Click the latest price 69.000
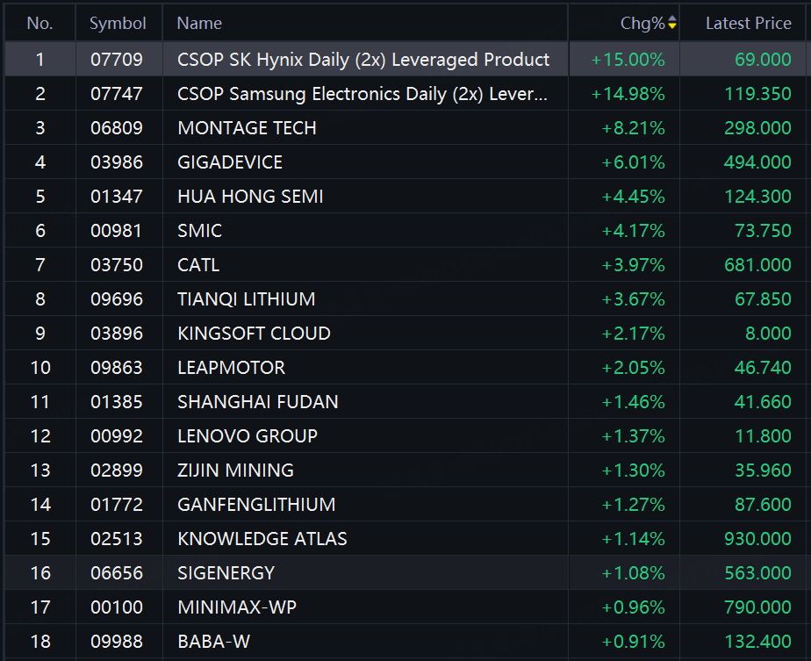This screenshot has height=661, width=811. click(x=763, y=60)
